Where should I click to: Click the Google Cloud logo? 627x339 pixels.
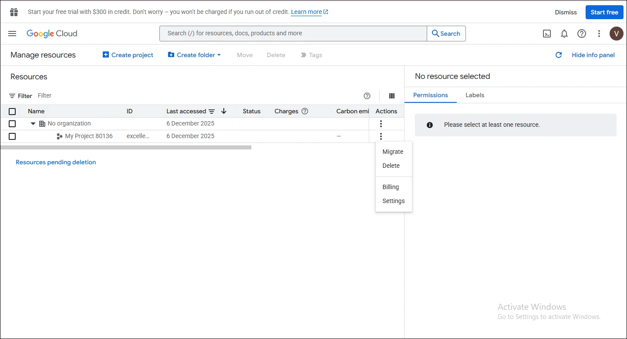pyautogui.click(x=52, y=34)
